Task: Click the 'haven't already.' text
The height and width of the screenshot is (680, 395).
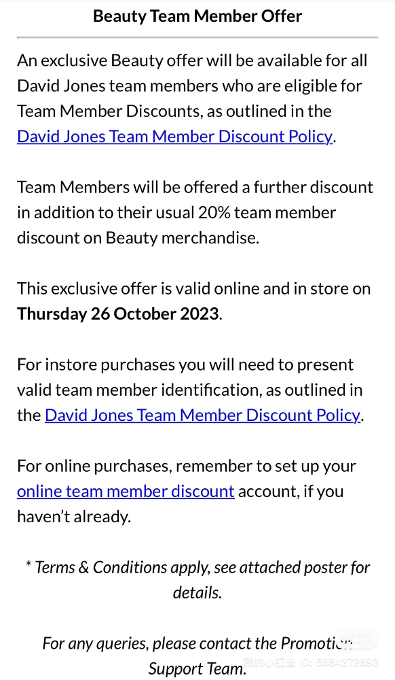Action: coord(74,516)
